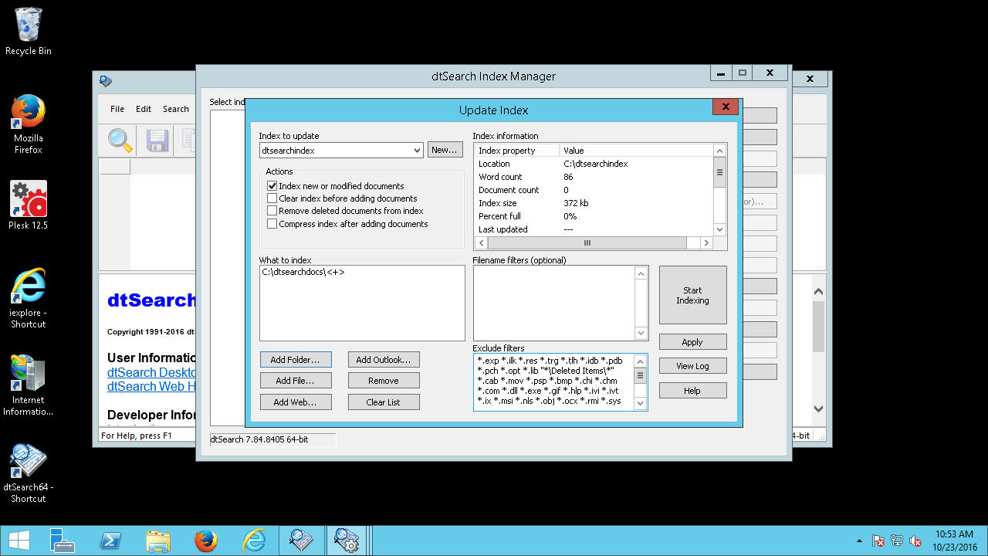Viewport: 988px width, 556px height.
Task: Open the Index to update dropdown
Action: click(417, 151)
